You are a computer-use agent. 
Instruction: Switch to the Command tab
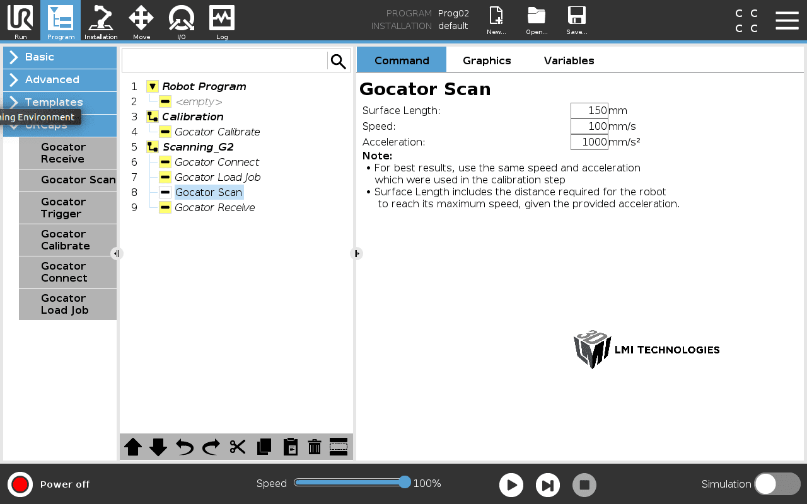pos(402,60)
